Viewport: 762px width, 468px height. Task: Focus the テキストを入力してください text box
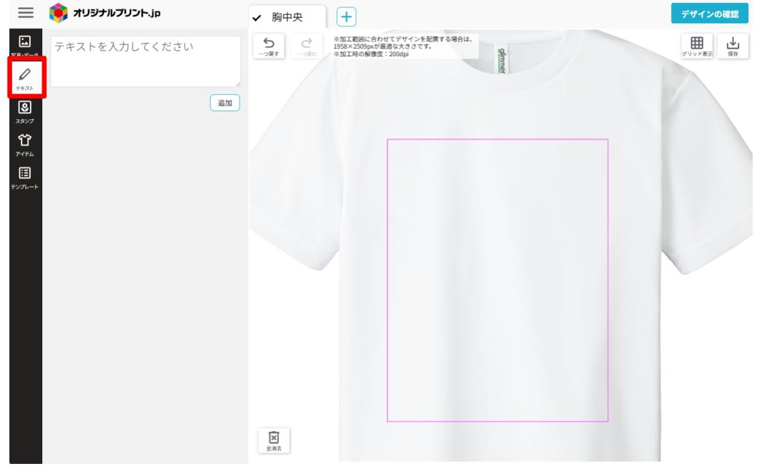(x=145, y=62)
